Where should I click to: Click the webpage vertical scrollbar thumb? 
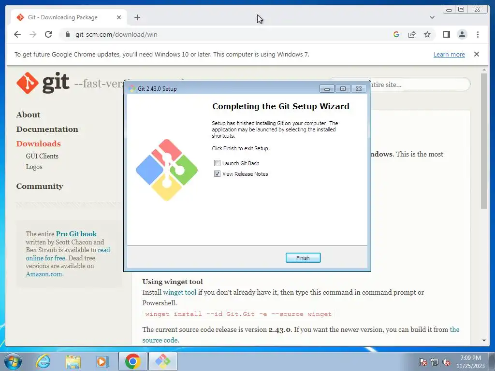pyautogui.click(x=484, y=141)
